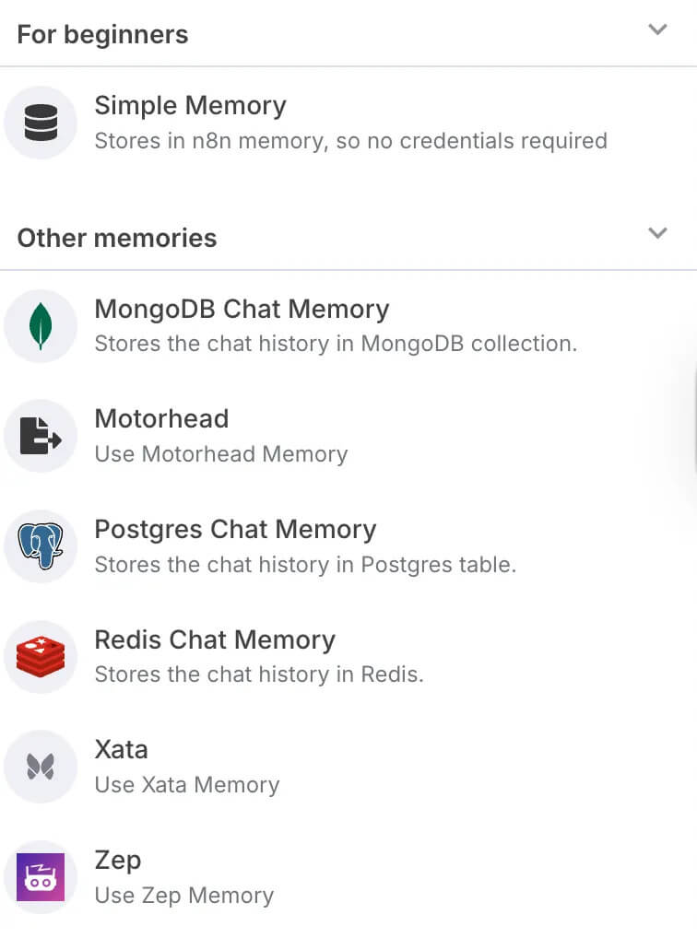Collapse the For beginners section chevron

coord(657,29)
